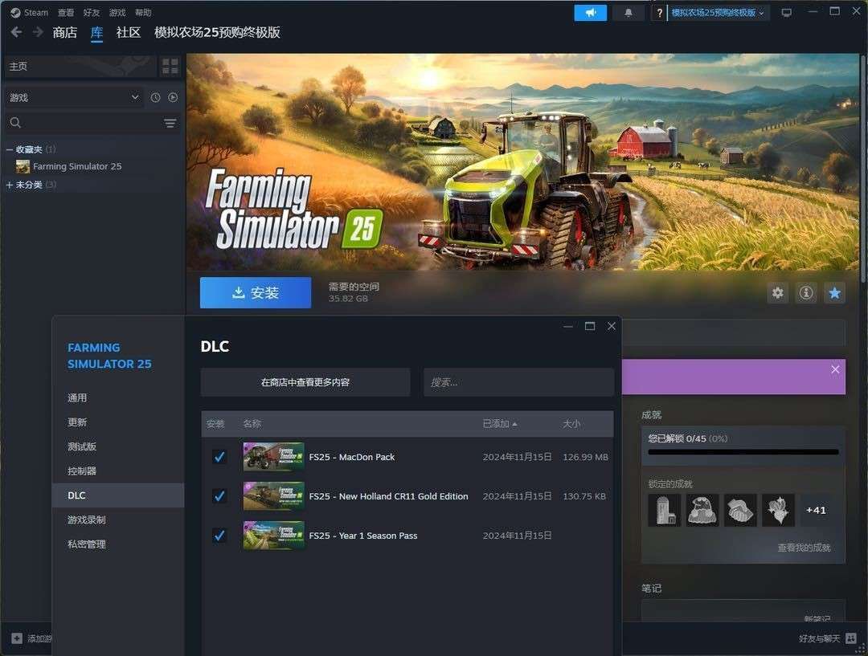
Task: Dismiss the purple banner with X
Action: [835, 369]
